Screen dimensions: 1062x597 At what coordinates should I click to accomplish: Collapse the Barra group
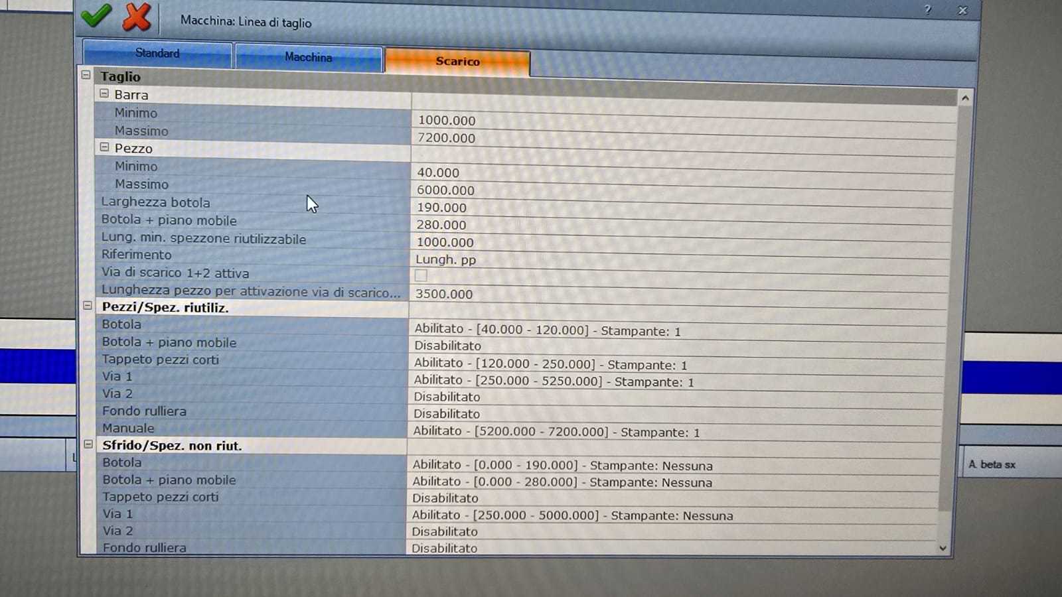(x=104, y=94)
